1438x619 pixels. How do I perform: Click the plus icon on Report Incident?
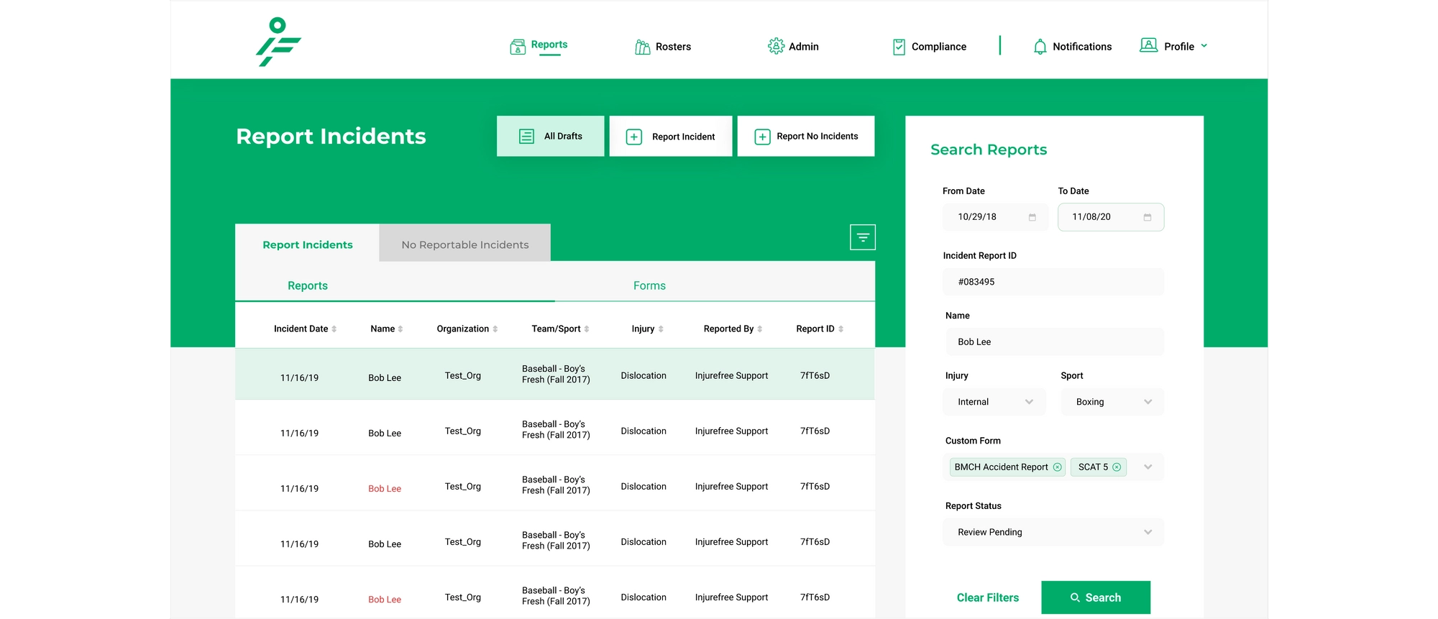pyautogui.click(x=634, y=137)
